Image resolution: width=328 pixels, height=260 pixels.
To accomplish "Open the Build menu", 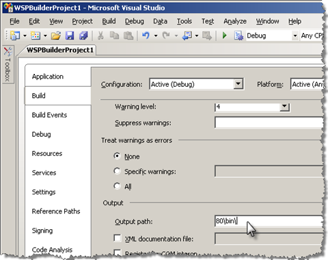I will [x=109, y=21].
